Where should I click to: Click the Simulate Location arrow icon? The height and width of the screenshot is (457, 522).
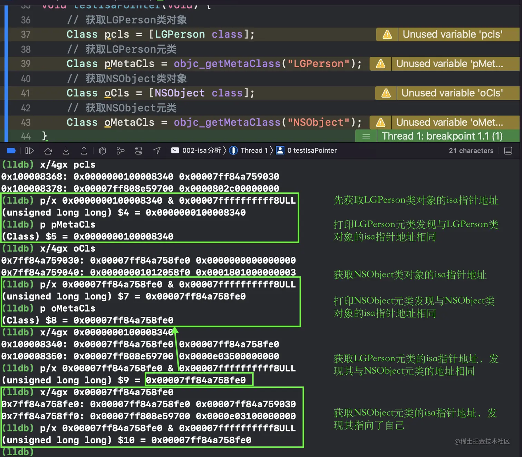157,151
